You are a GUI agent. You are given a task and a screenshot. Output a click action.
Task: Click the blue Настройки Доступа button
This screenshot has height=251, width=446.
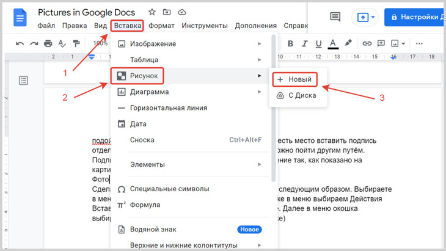click(x=415, y=17)
